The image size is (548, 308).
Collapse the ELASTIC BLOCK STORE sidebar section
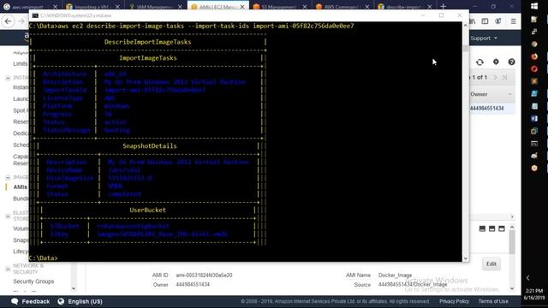[x=8, y=216]
